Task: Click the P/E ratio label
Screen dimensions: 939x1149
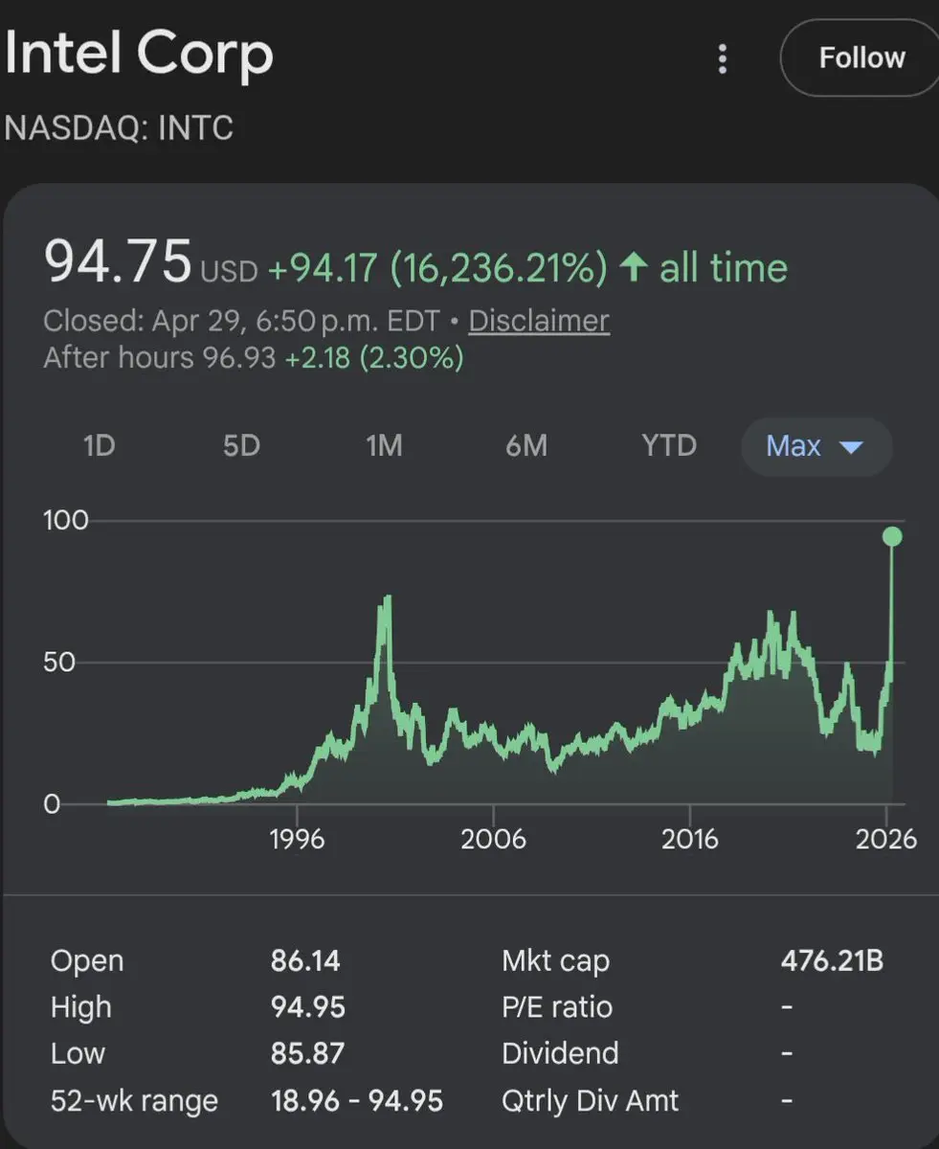Action: (556, 1007)
